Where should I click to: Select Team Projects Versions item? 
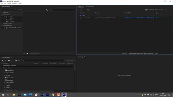tap(15, 27)
